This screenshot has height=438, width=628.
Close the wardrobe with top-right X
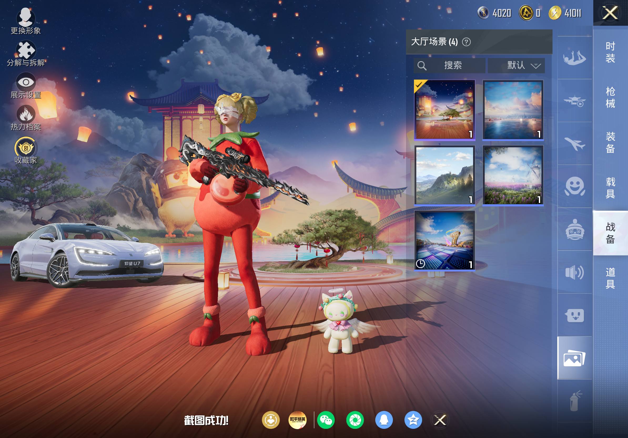coord(610,13)
